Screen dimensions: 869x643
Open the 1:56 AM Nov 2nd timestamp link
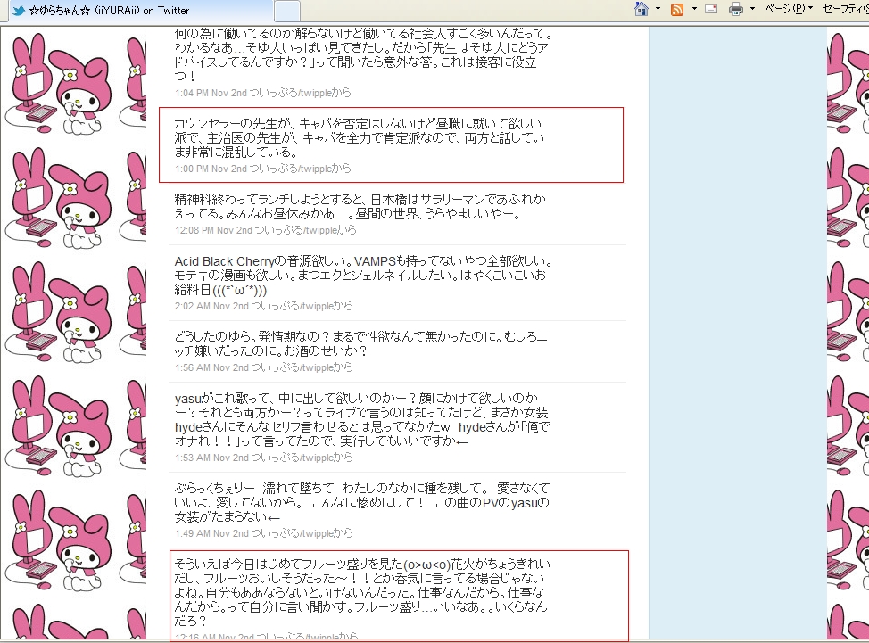click(211, 367)
